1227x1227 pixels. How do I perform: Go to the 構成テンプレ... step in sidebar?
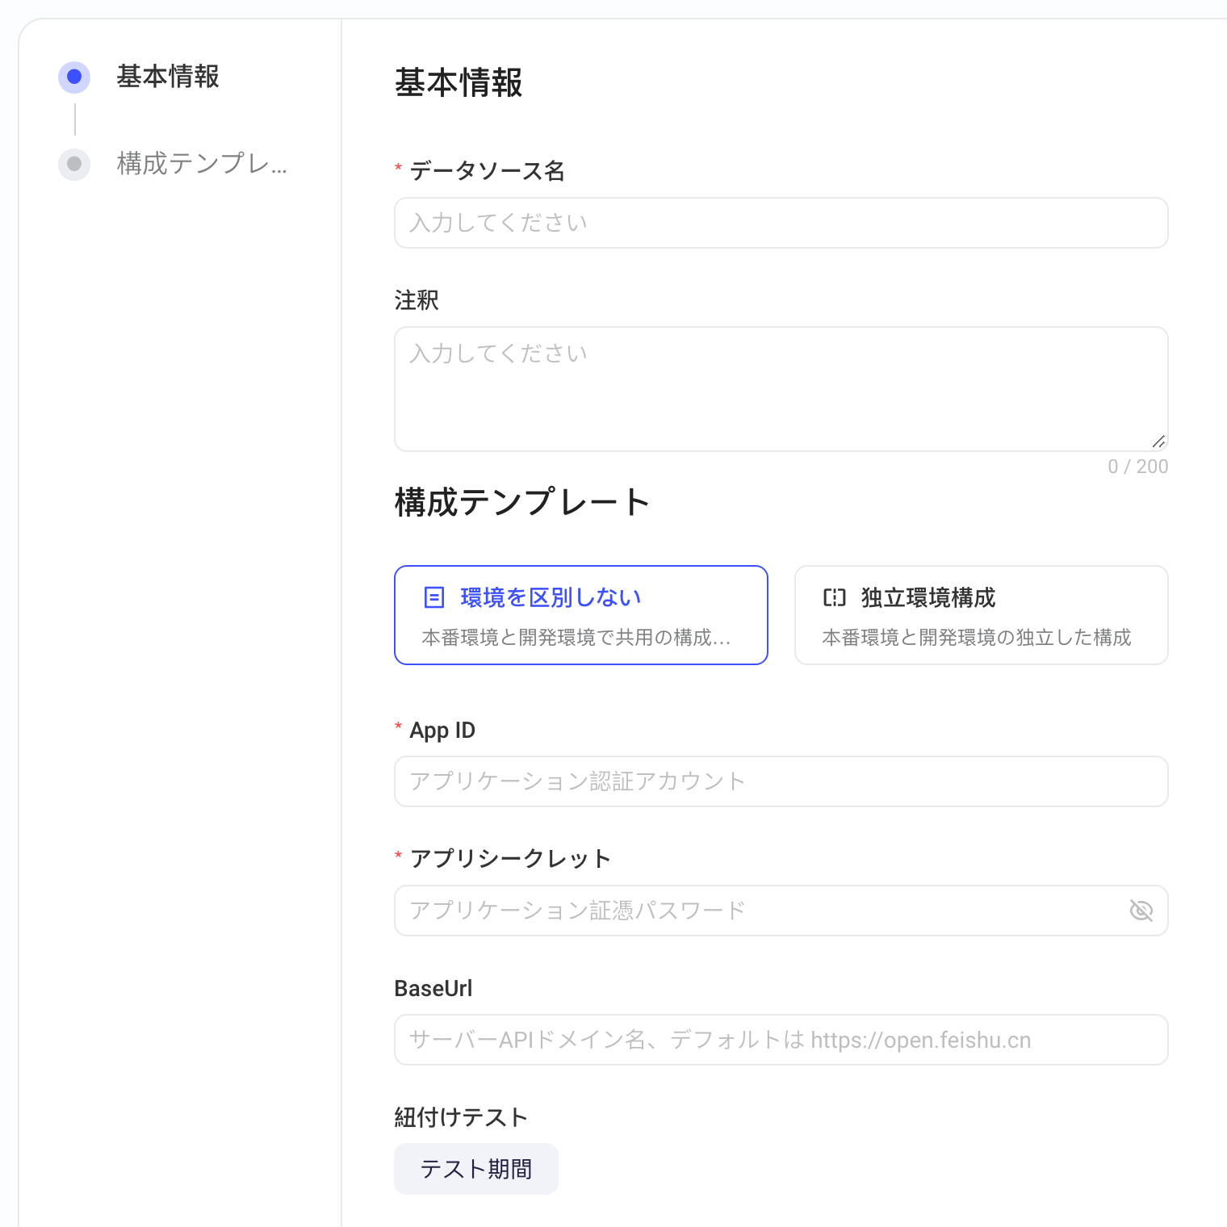click(202, 164)
